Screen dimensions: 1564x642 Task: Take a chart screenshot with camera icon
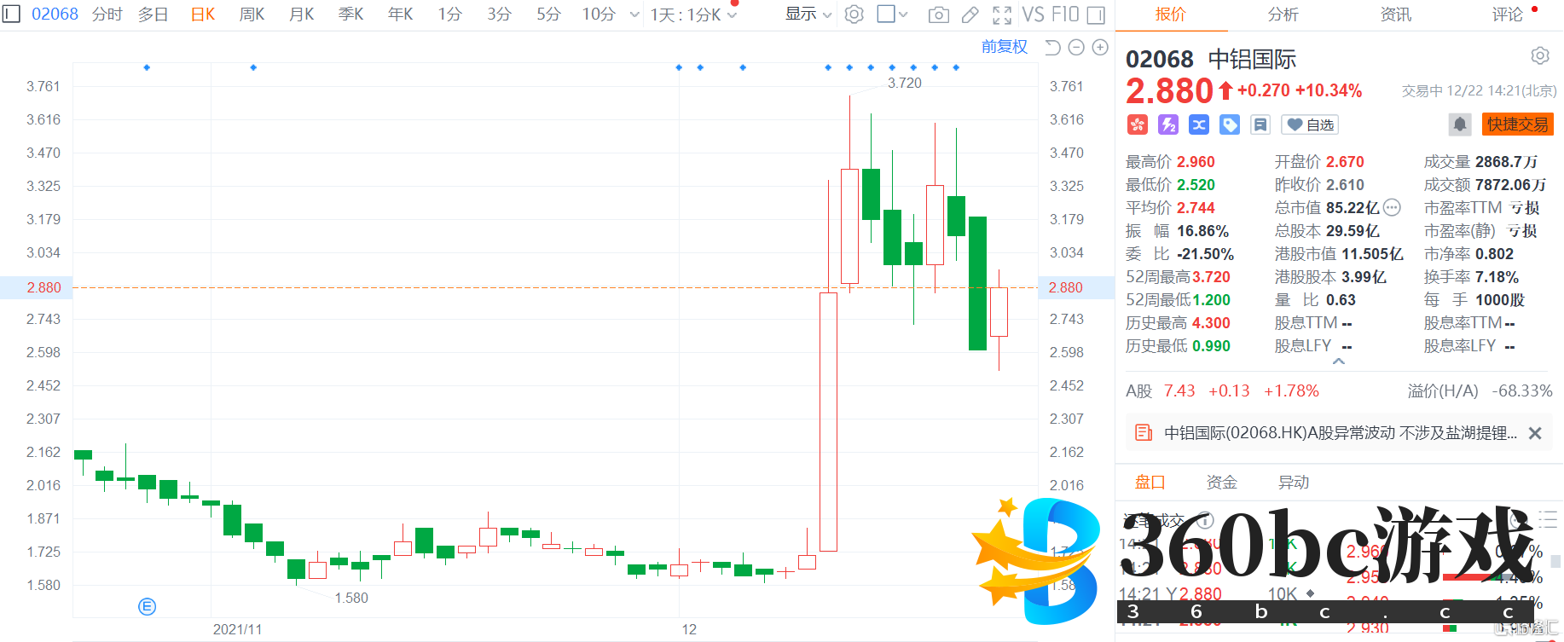pyautogui.click(x=938, y=14)
